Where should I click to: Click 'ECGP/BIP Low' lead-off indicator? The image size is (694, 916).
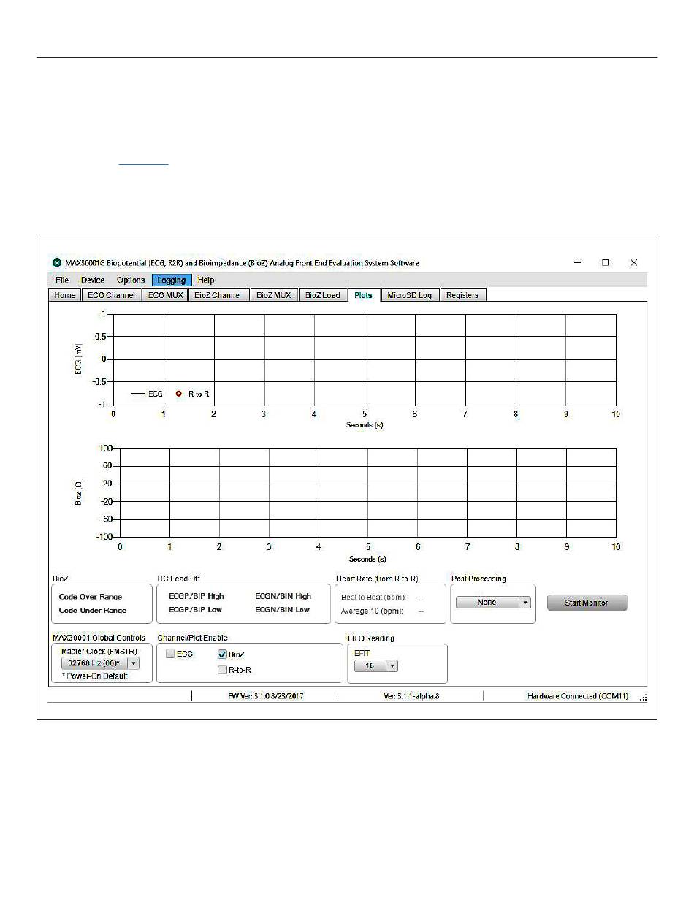(x=195, y=609)
